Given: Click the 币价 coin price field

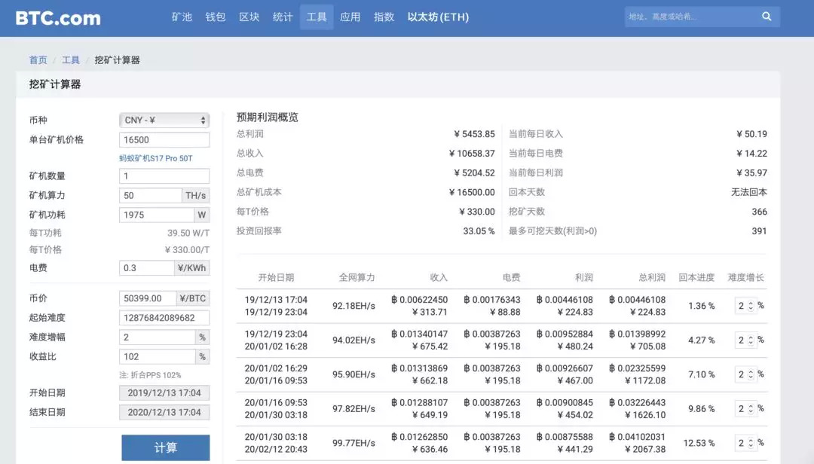Looking at the screenshot, I should [x=148, y=298].
